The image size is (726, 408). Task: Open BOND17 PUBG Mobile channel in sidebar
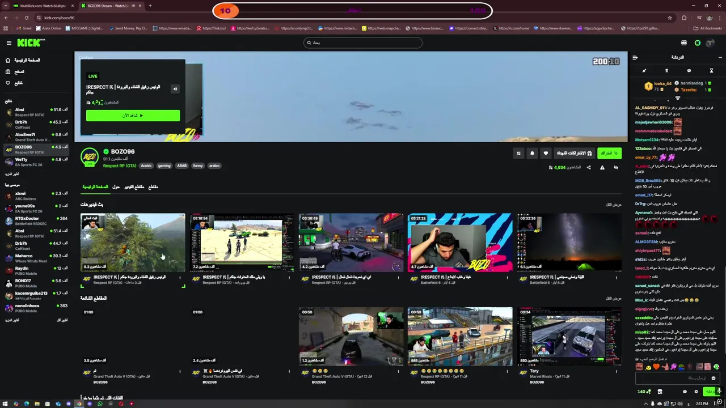tap(36, 283)
